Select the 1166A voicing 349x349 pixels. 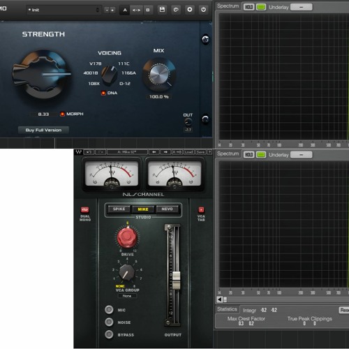click(128, 73)
